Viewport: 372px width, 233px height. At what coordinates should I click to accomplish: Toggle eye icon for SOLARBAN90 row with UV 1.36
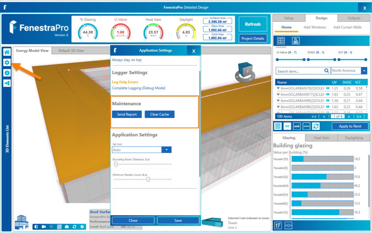328,101
